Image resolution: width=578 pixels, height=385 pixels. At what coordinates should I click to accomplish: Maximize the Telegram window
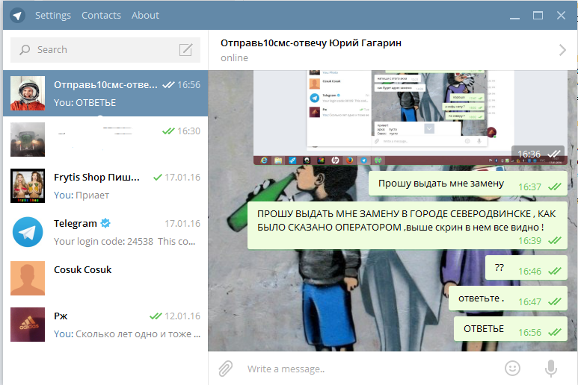538,16
